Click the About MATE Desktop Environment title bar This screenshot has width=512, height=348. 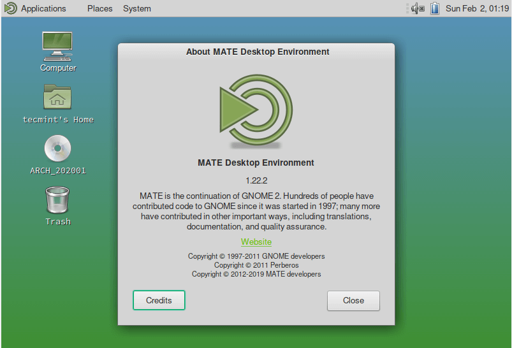[x=258, y=52]
